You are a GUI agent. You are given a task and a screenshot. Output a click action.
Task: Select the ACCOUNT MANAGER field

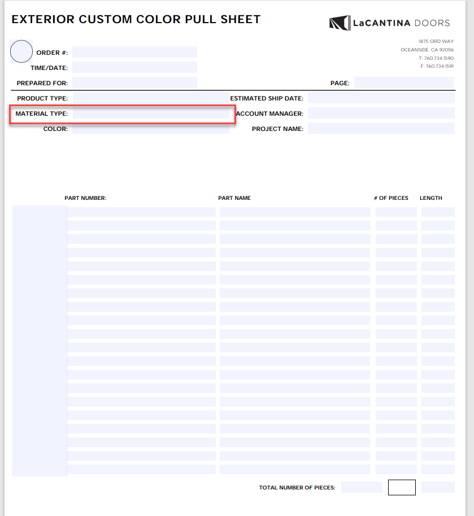point(381,113)
